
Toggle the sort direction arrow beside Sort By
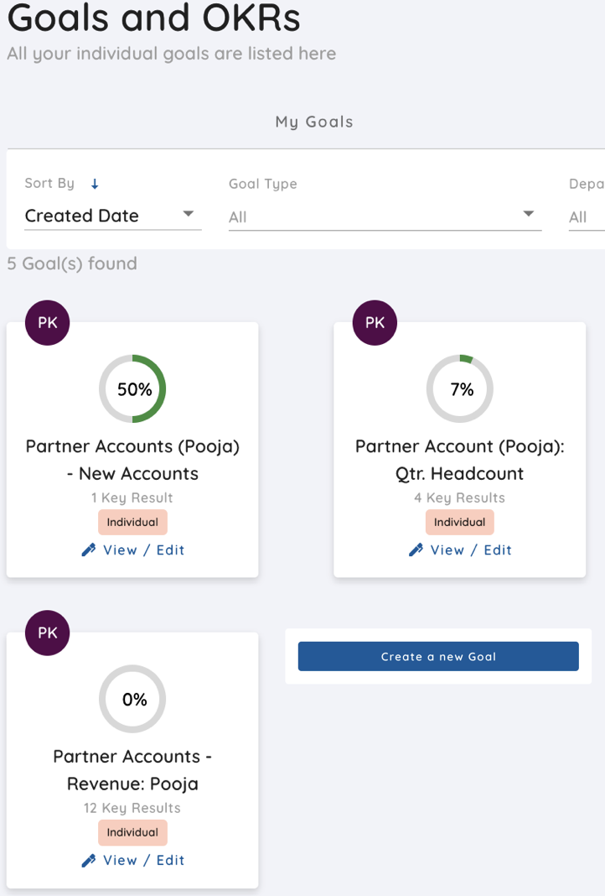(x=95, y=184)
